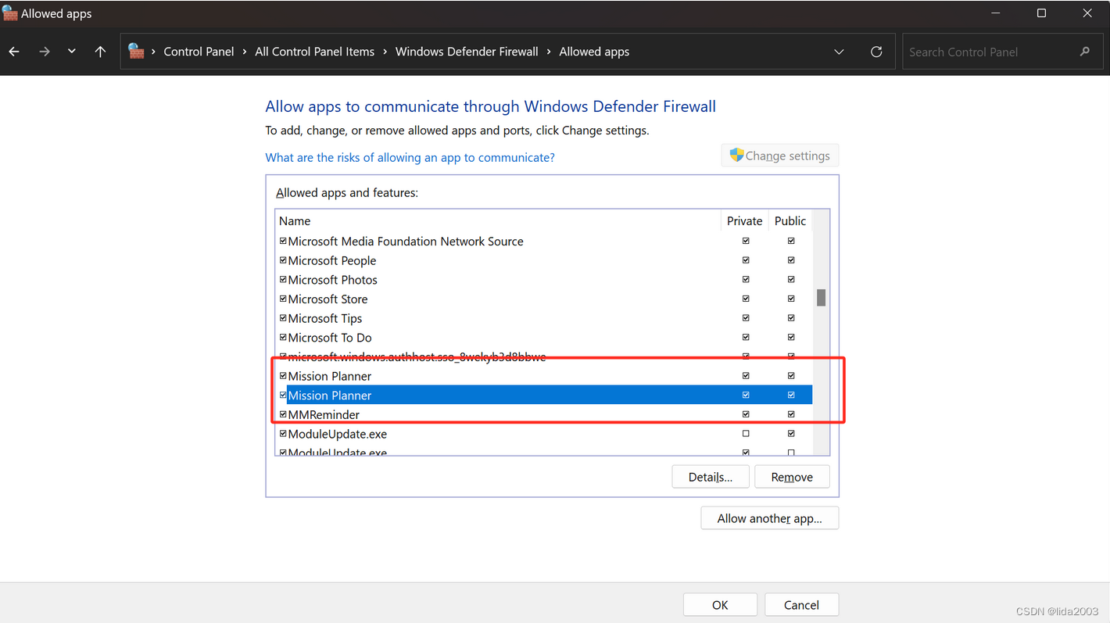Click the Remove button
Screen dimensions: 1110x623
pyautogui.click(x=792, y=477)
